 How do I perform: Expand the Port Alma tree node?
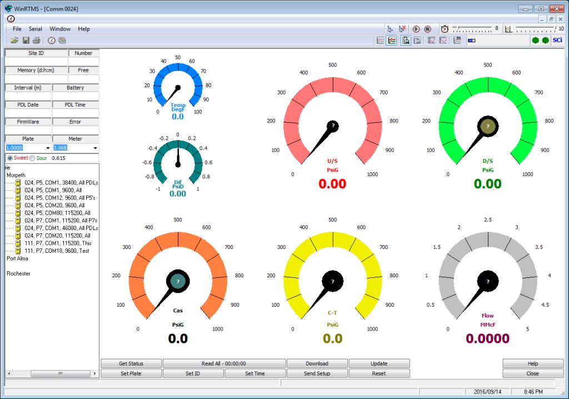(17, 258)
